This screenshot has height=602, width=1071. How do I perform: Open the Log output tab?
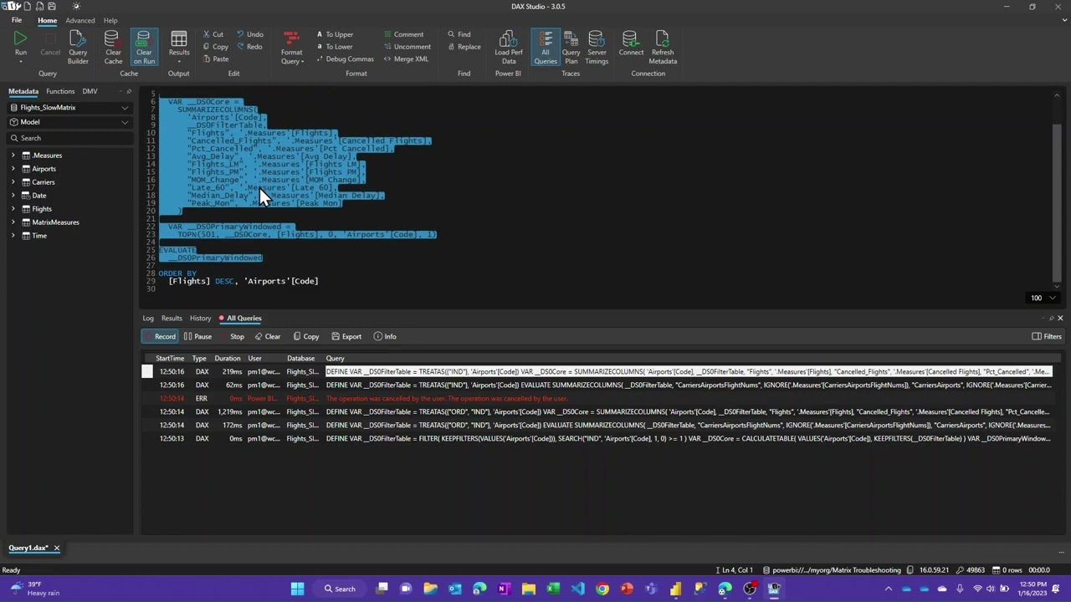tap(148, 319)
